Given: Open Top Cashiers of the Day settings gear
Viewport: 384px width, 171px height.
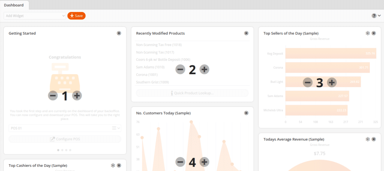Looking at the screenshot, I should point(113,165).
